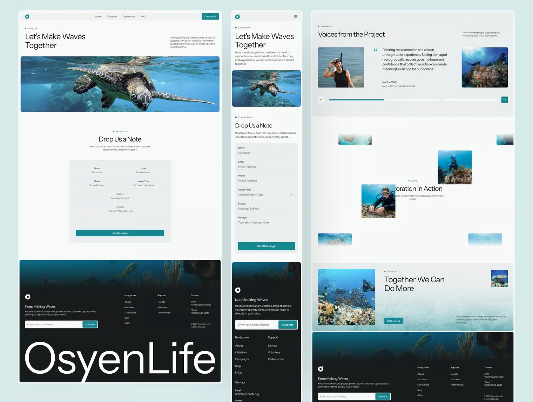Focus the Type Your Message Here field on desktop form

tap(120, 216)
